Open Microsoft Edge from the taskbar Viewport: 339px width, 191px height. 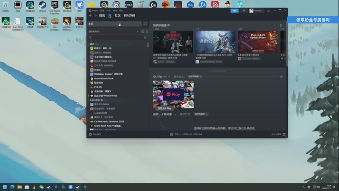(12, 187)
